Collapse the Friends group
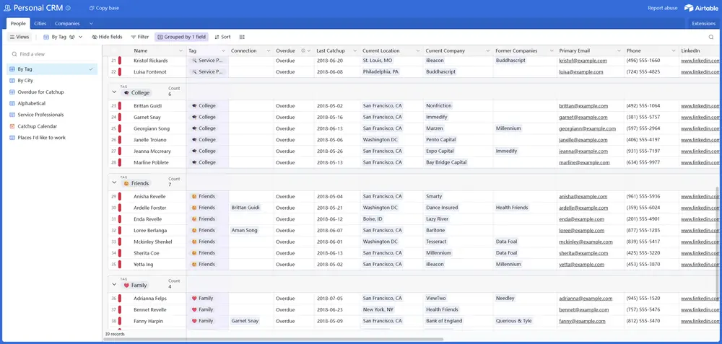 [114, 182]
